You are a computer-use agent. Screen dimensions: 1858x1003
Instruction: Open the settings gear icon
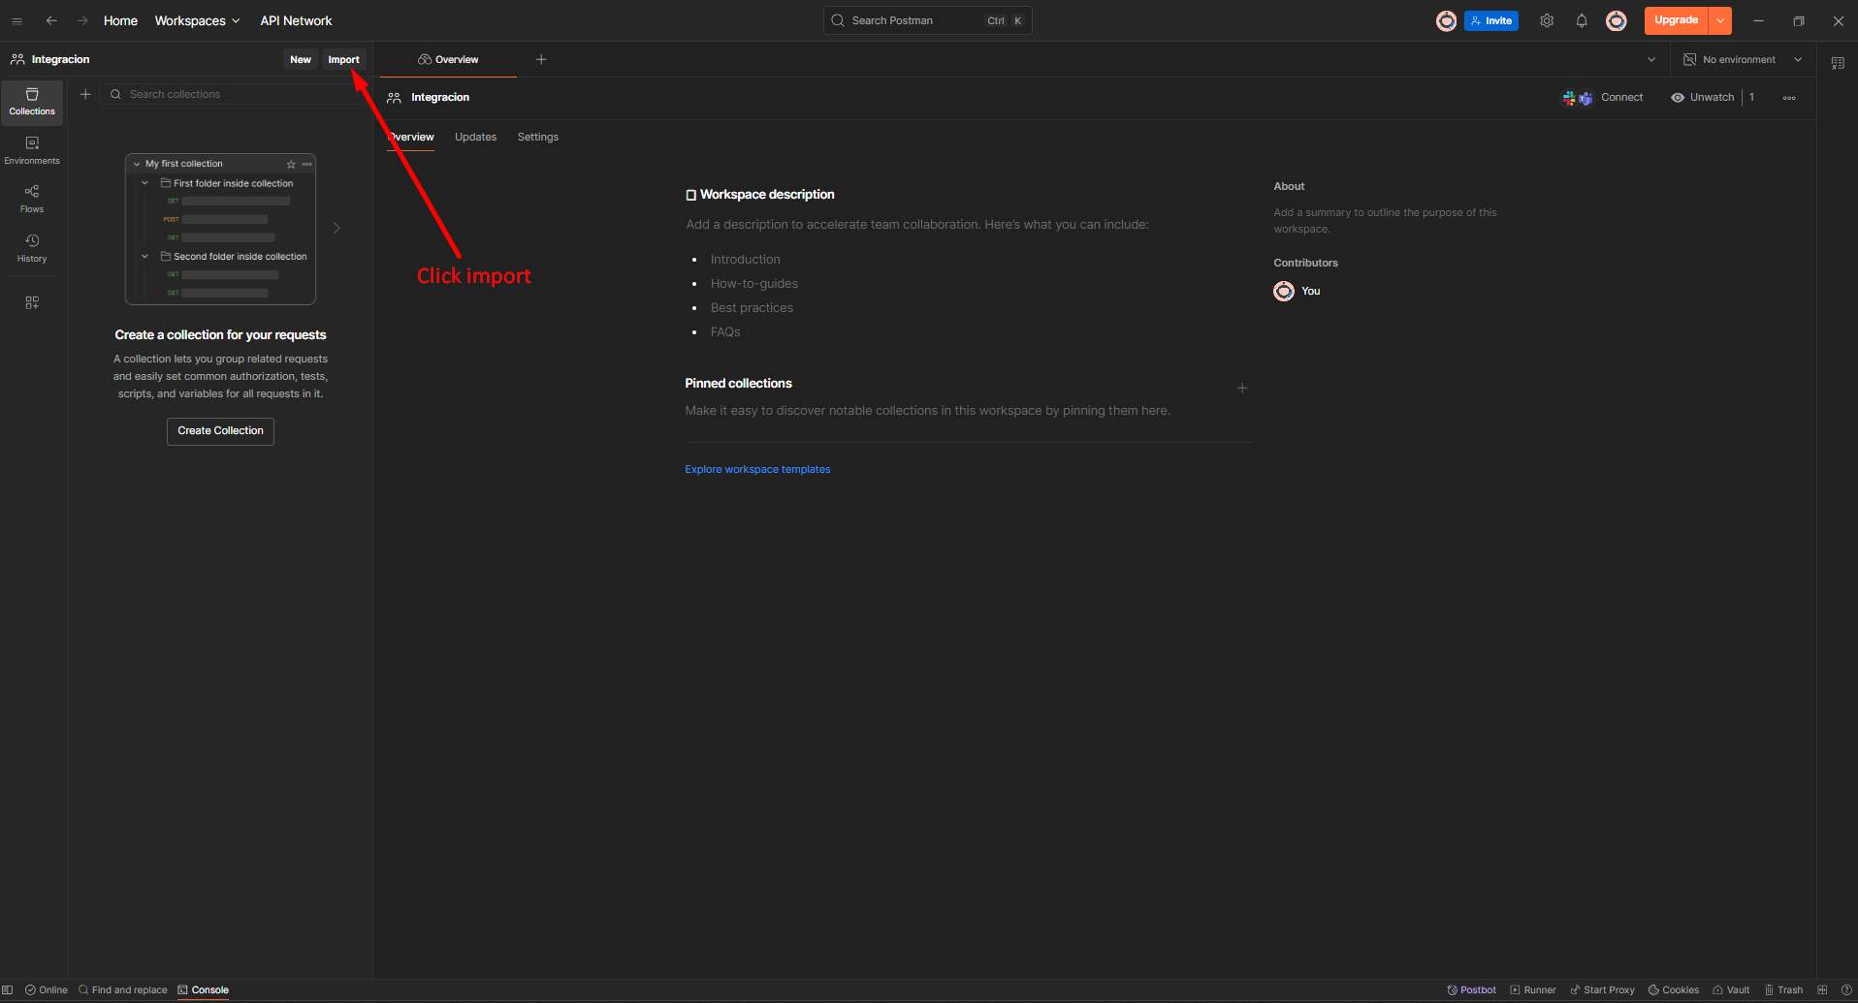pos(1547,20)
